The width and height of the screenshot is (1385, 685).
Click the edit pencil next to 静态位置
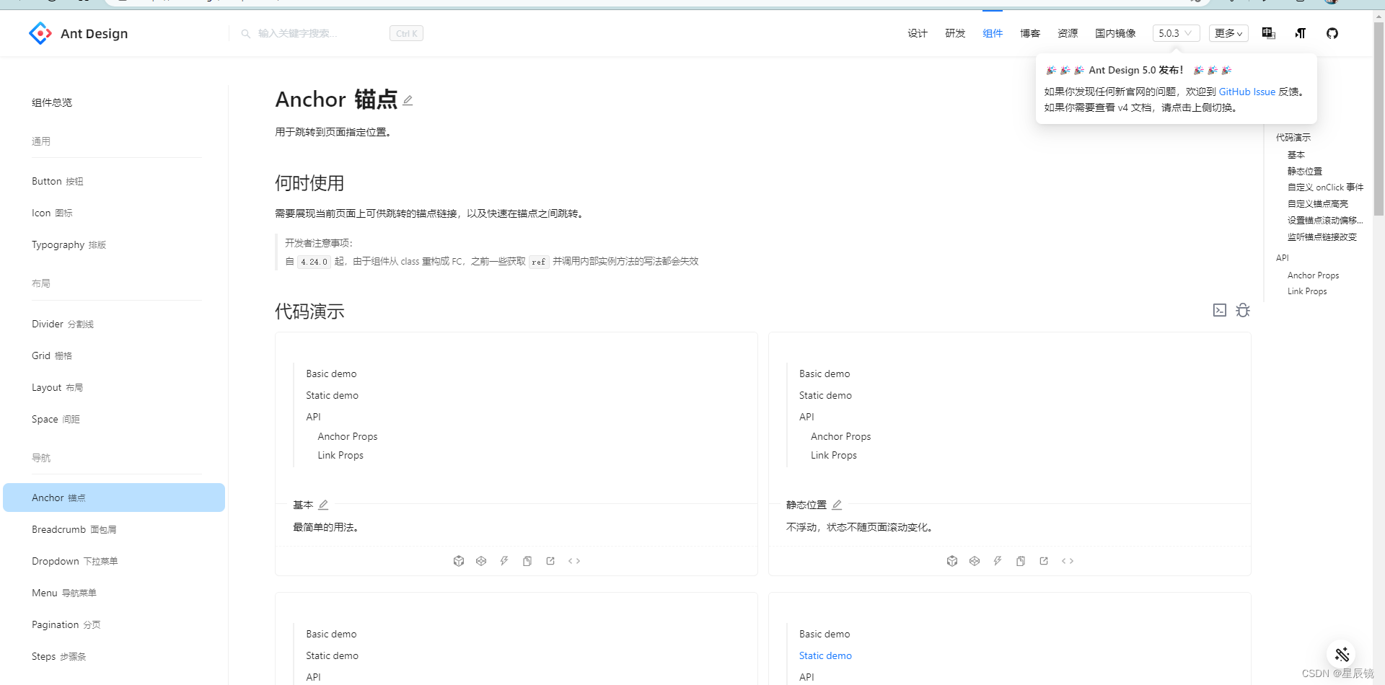coord(837,505)
